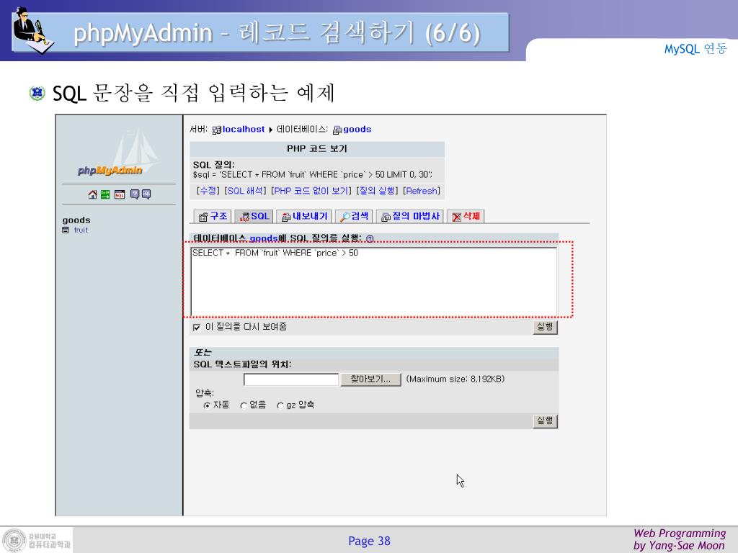Click the 질의 실행 link
The image size is (738, 553).
click(377, 190)
